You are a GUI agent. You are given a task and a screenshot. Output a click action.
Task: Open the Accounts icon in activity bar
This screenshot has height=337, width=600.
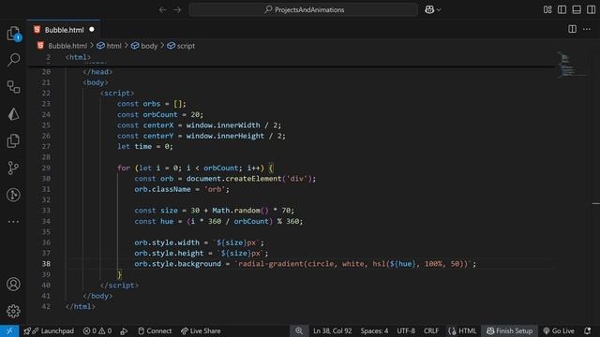click(x=13, y=285)
